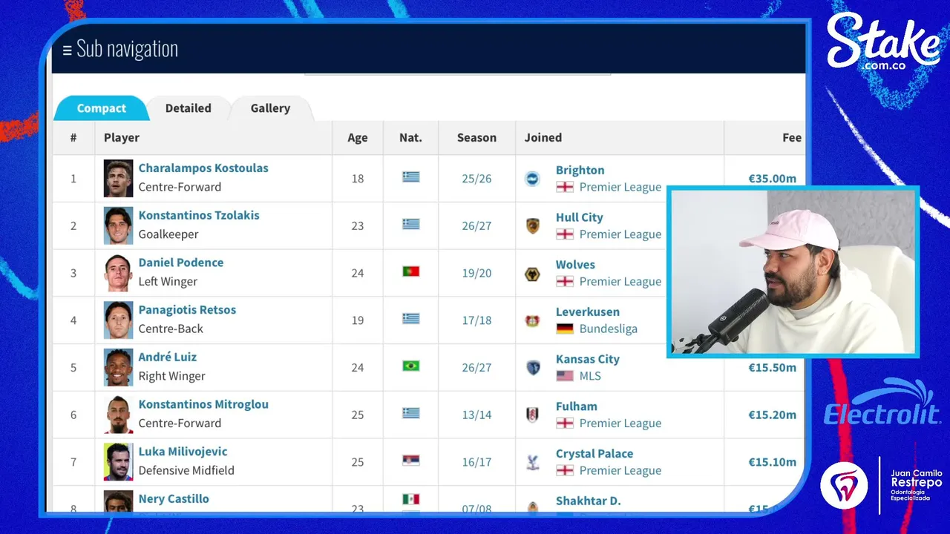Click André Luiz portrait photo
Screen dimensions: 950x534
(x=118, y=367)
